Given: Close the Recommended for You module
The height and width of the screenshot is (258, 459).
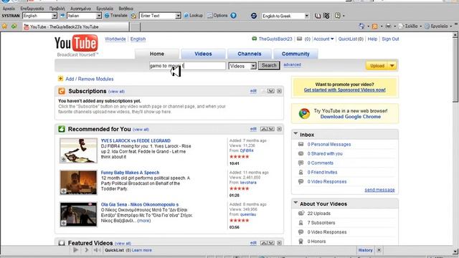Looking at the screenshot, I should tap(279, 129).
